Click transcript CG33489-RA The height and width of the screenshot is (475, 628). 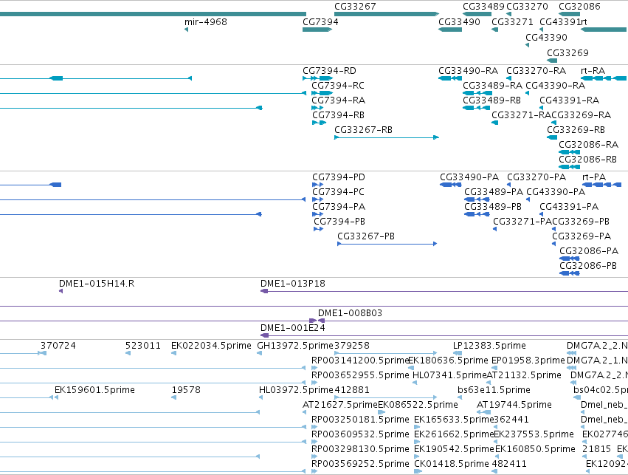click(x=493, y=86)
